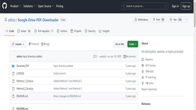
Task: Open the Pricing page
Action: [60, 6]
